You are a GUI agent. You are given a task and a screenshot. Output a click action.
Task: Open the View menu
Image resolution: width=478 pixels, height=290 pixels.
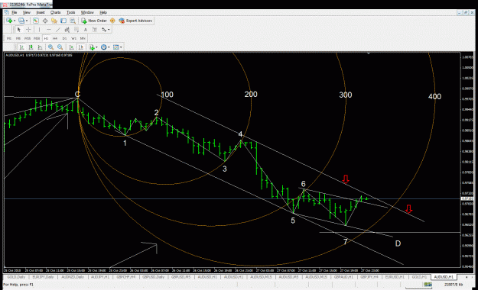click(x=27, y=12)
